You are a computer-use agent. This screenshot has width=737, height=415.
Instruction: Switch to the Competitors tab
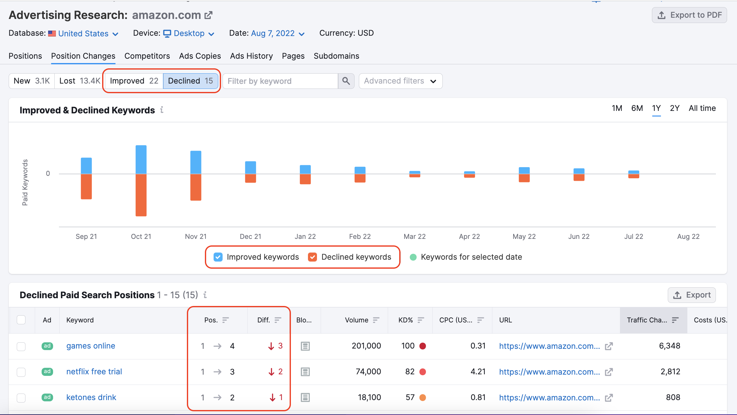point(147,56)
